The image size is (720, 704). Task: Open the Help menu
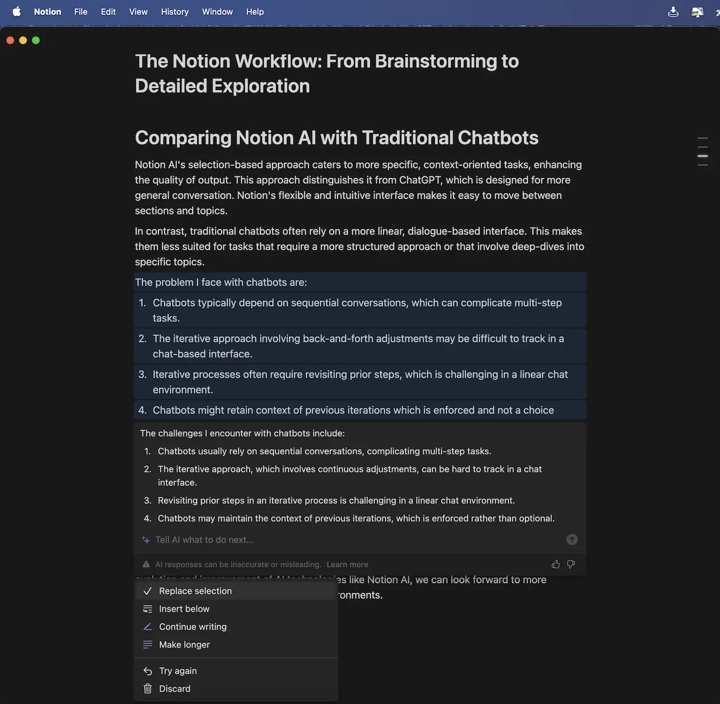[x=255, y=12]
